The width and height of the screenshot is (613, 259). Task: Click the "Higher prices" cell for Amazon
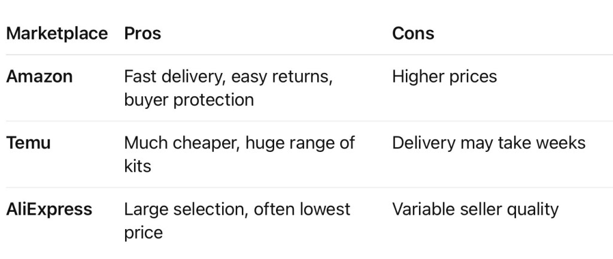point(444,77)
